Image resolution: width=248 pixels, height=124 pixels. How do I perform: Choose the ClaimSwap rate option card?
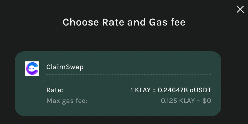[x=118, y=84]
